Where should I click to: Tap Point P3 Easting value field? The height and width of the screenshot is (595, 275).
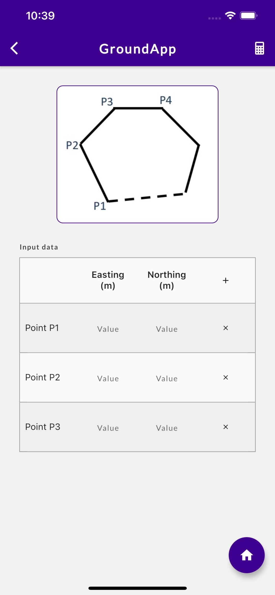108,428
